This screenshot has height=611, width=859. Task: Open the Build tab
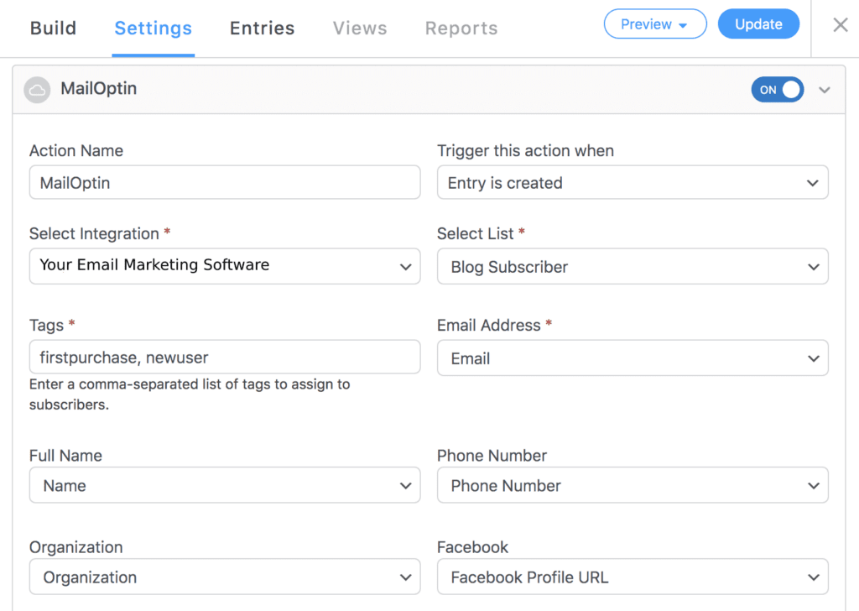pos(53,28)
